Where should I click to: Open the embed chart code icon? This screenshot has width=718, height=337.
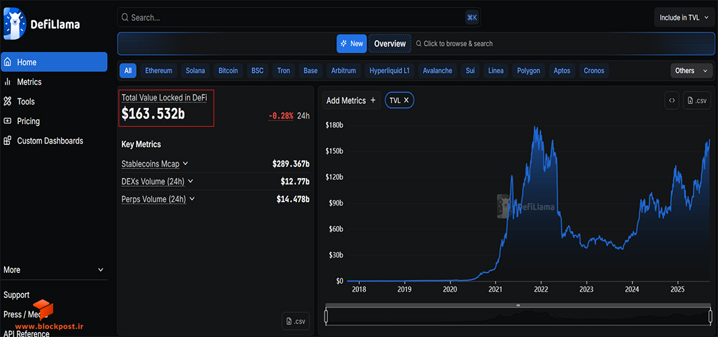(x=672, y=100)
